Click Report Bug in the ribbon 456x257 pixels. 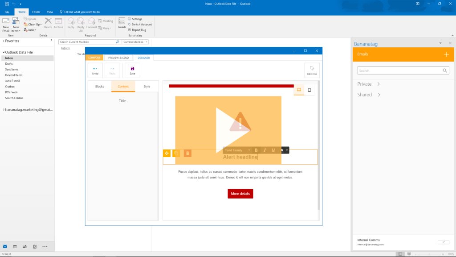point(137,30)
